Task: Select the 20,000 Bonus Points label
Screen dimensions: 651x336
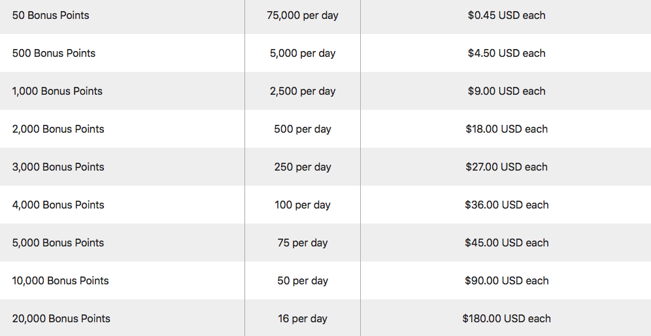Action: [61, 318]
